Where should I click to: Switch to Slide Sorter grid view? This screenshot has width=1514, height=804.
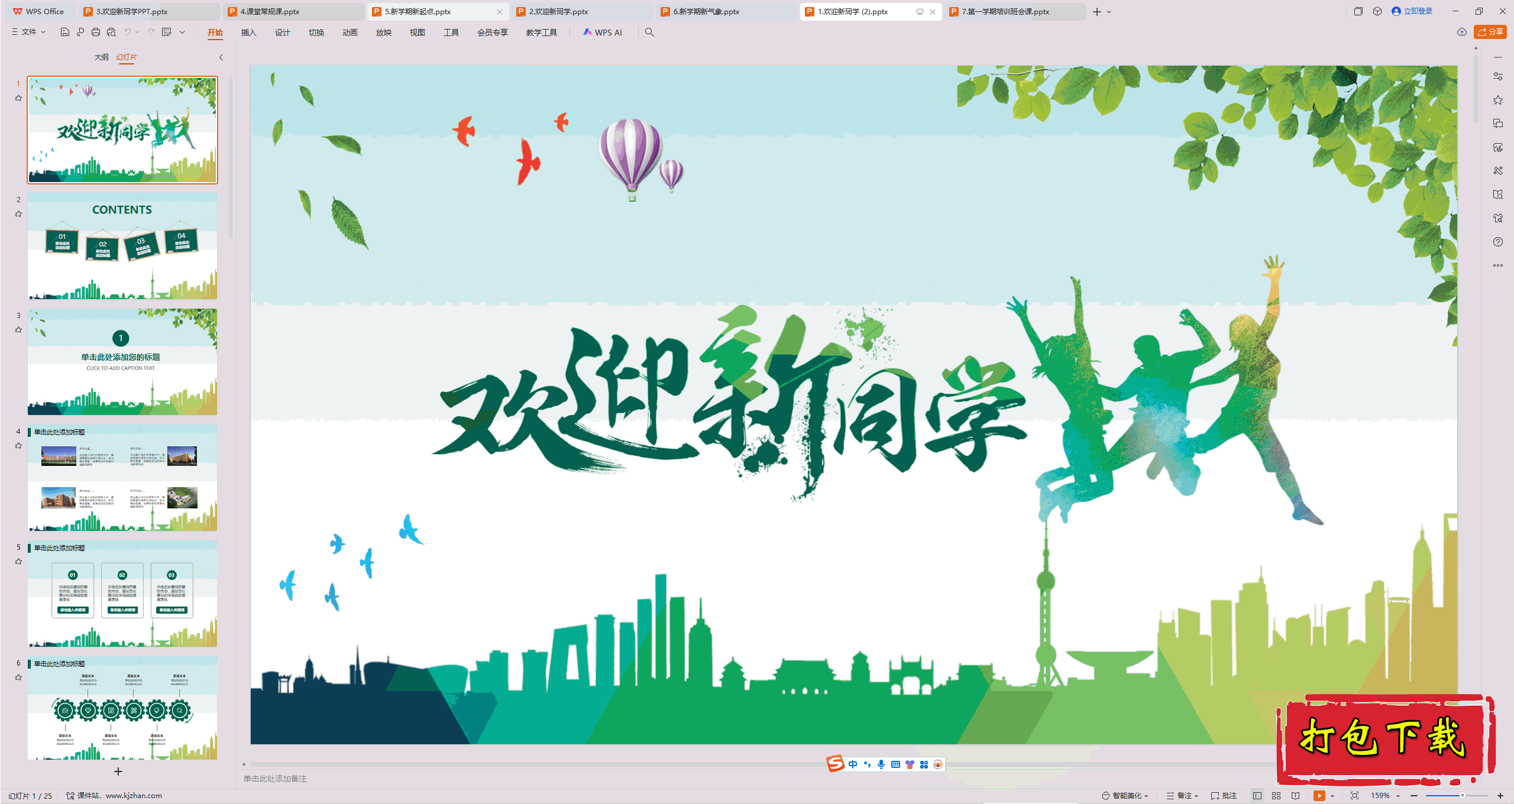1276,796
